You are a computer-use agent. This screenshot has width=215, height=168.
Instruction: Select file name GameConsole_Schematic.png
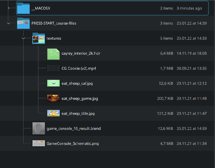click(73, 144)
